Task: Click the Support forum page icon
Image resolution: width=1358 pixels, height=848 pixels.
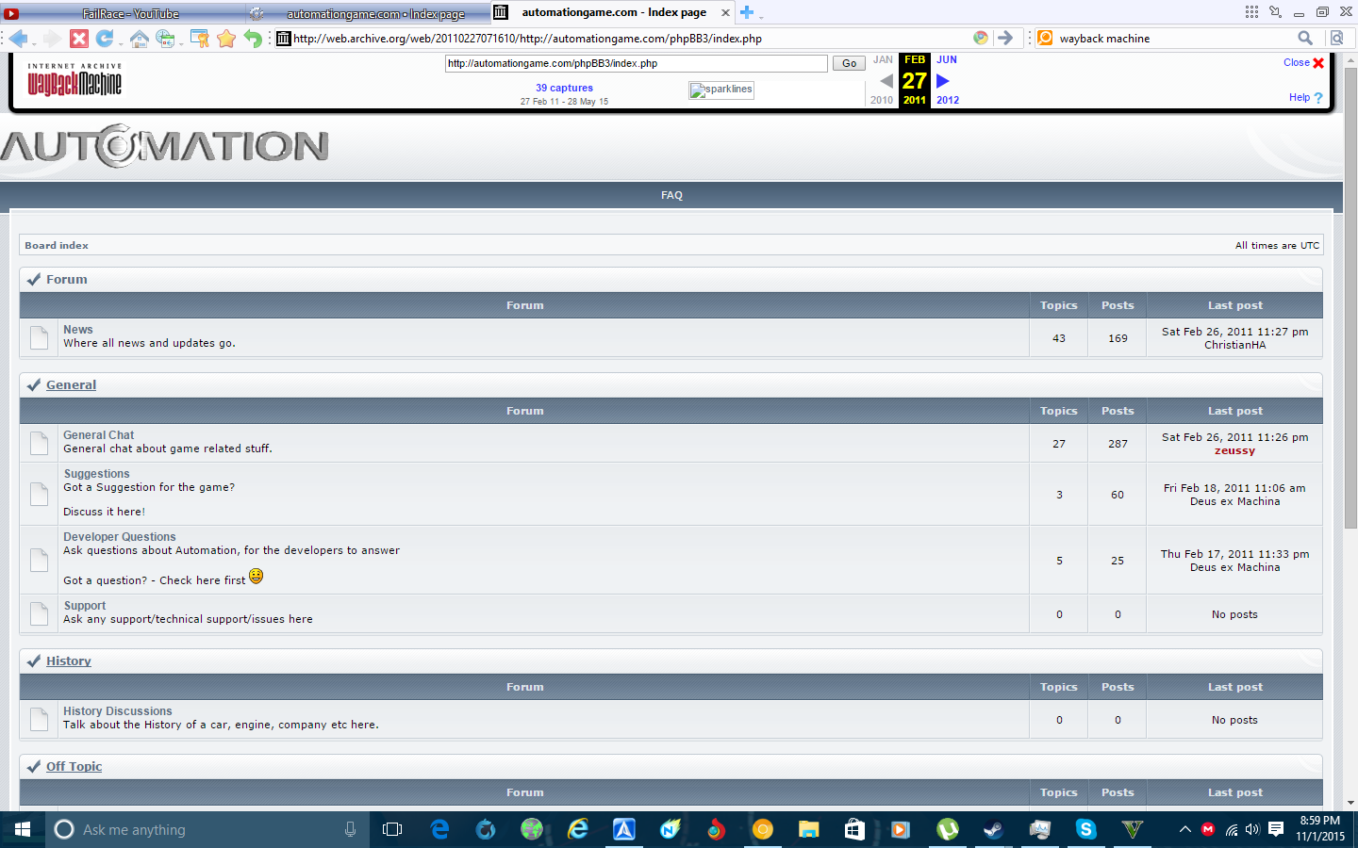Action: 39,613
